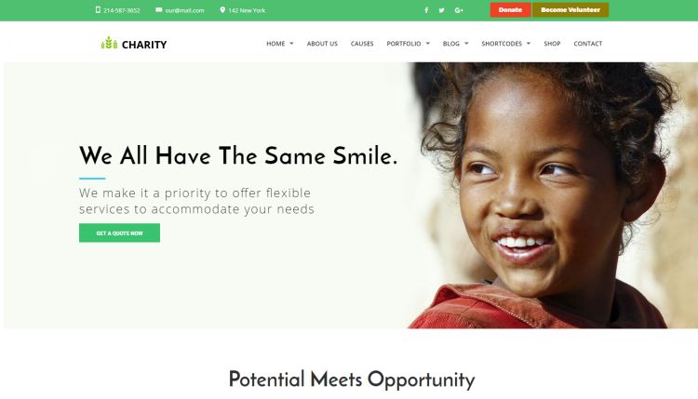Expand the Home dropdown arrow
The height and width of the screenshot is (399, 698).
pos(291,44)
